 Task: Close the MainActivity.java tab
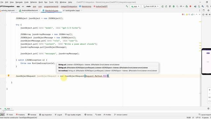(x=60, y=10)
